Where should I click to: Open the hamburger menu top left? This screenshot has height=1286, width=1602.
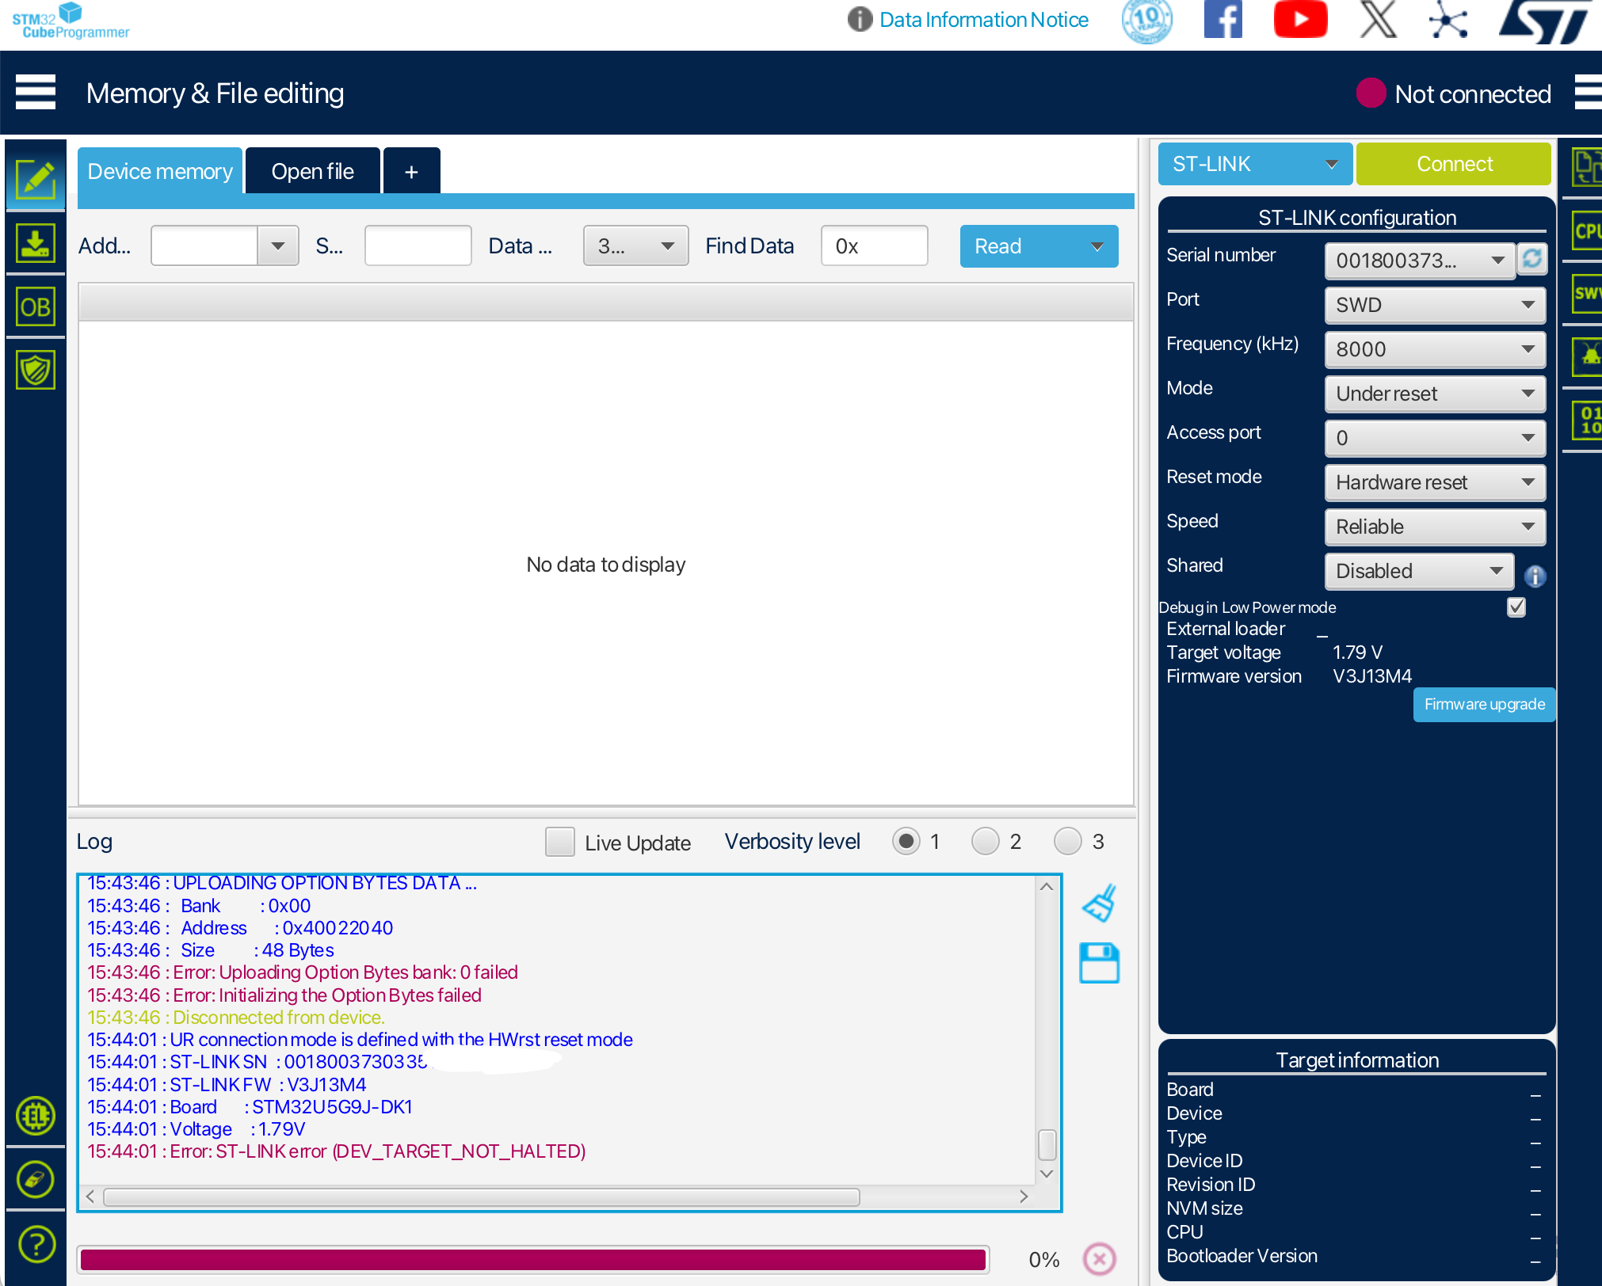36,92
